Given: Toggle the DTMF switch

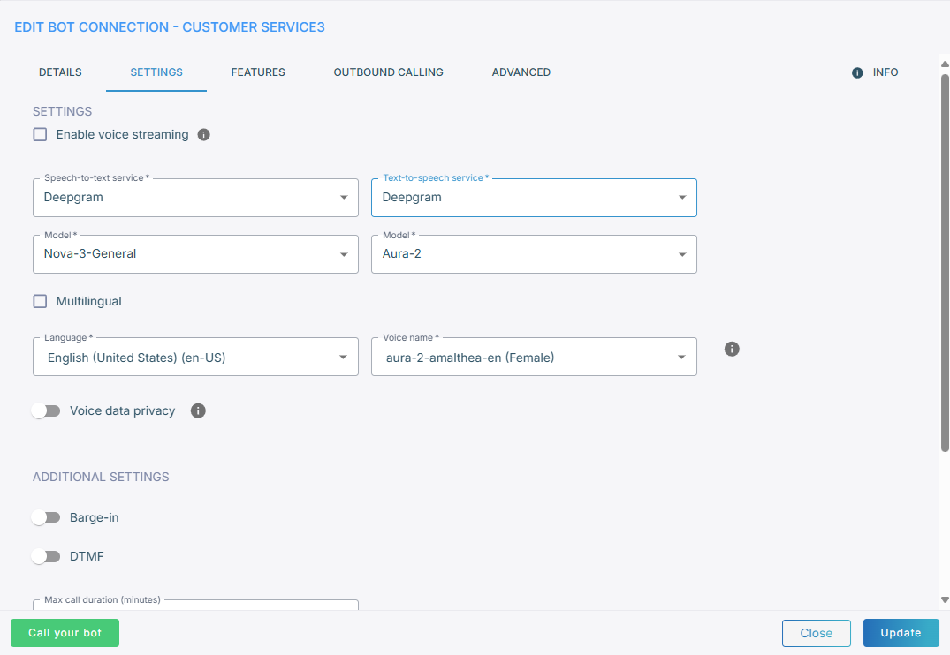Looking at the screenshot, I should [46, 556].
